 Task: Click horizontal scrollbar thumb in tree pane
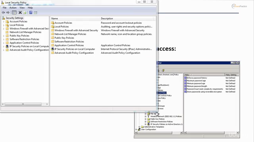click(23, 104)
